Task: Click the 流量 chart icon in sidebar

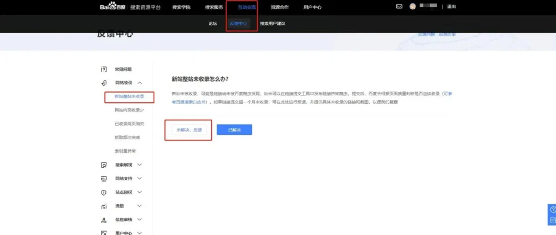Action: (x=104, y=206)
